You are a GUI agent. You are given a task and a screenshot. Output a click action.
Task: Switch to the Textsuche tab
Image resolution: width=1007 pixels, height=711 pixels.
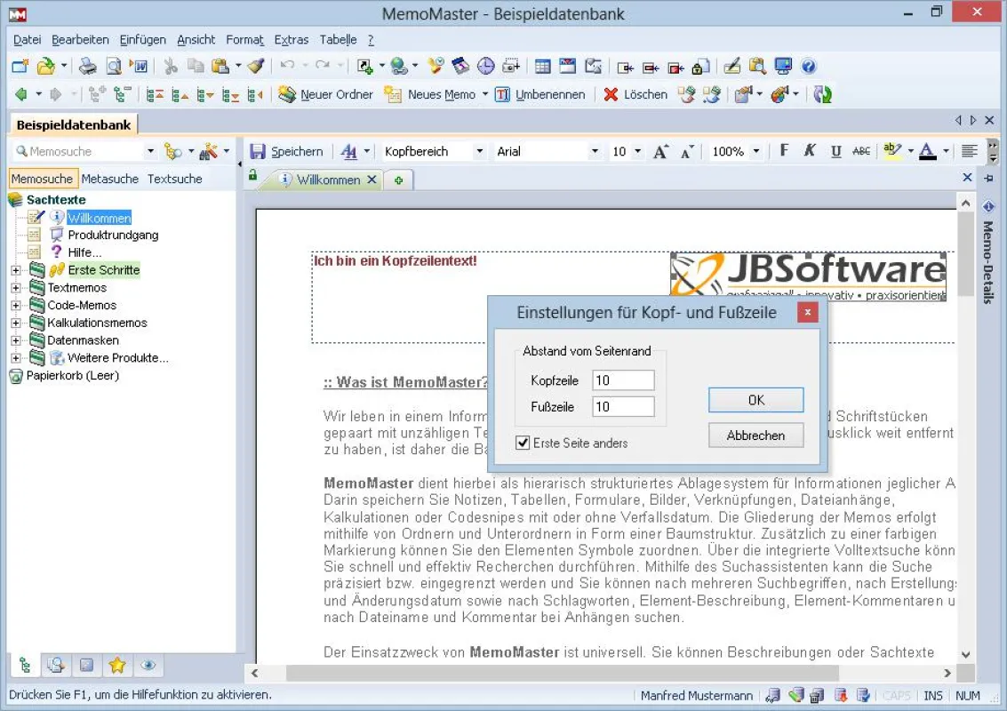point(175,179)
